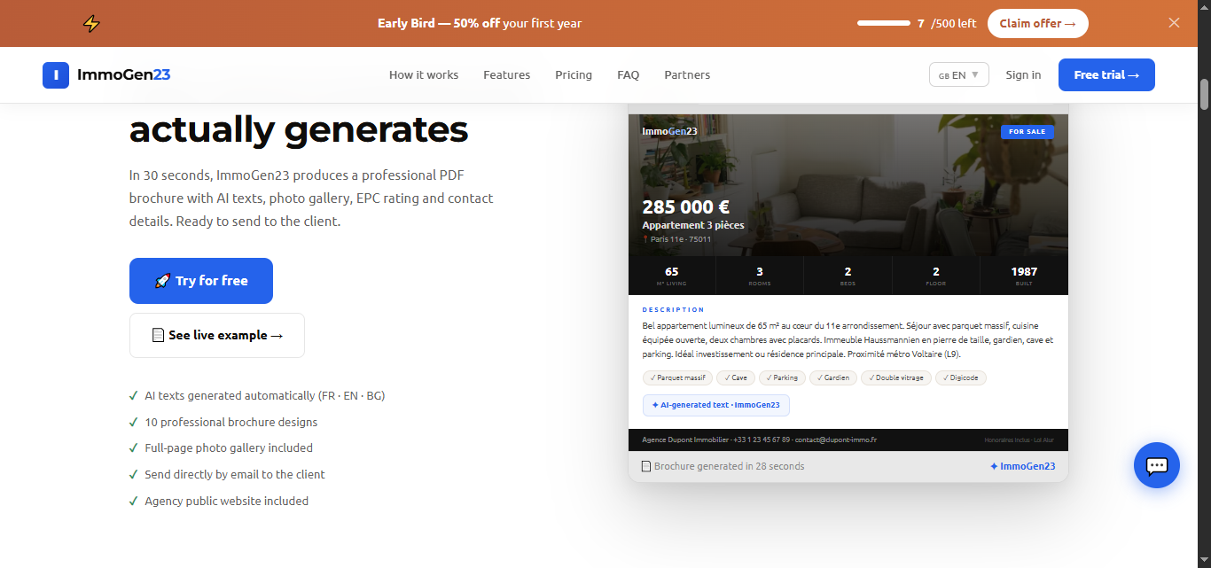The width and height of the screenshot is (1211, 568).
Task: Click the lightning bolt icon in promo banner
Action: (91, 24)
